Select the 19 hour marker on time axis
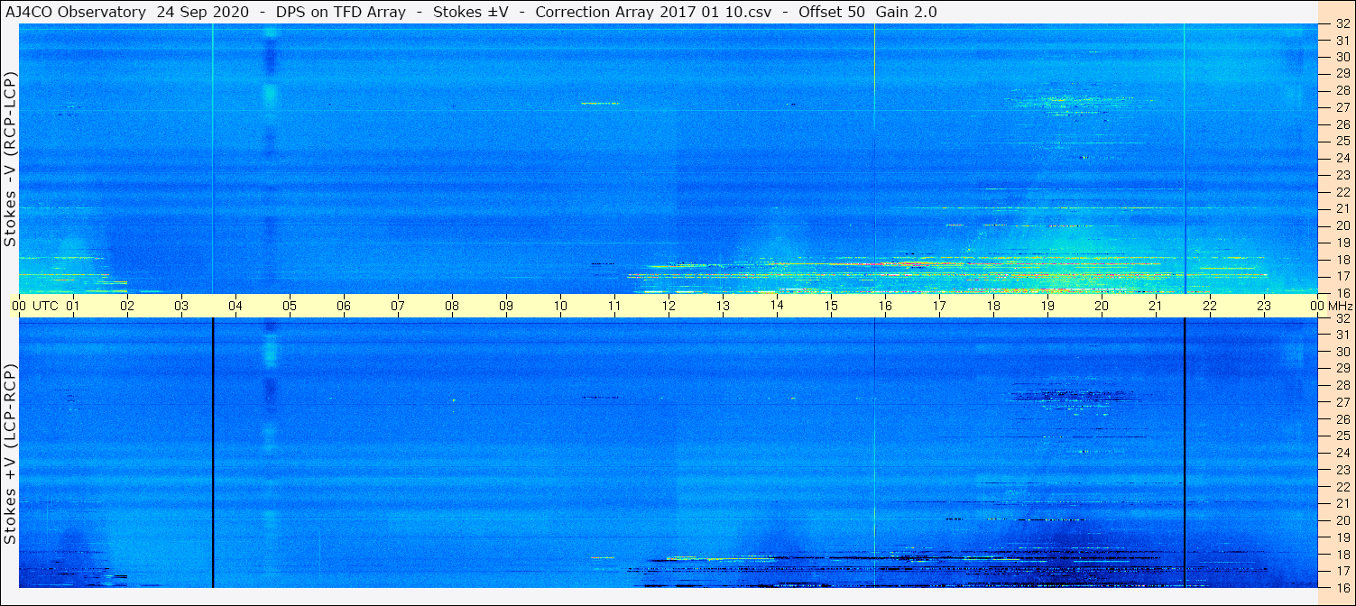The height and width of the screenshot is (606, 1356). [x=1047, y=306]
